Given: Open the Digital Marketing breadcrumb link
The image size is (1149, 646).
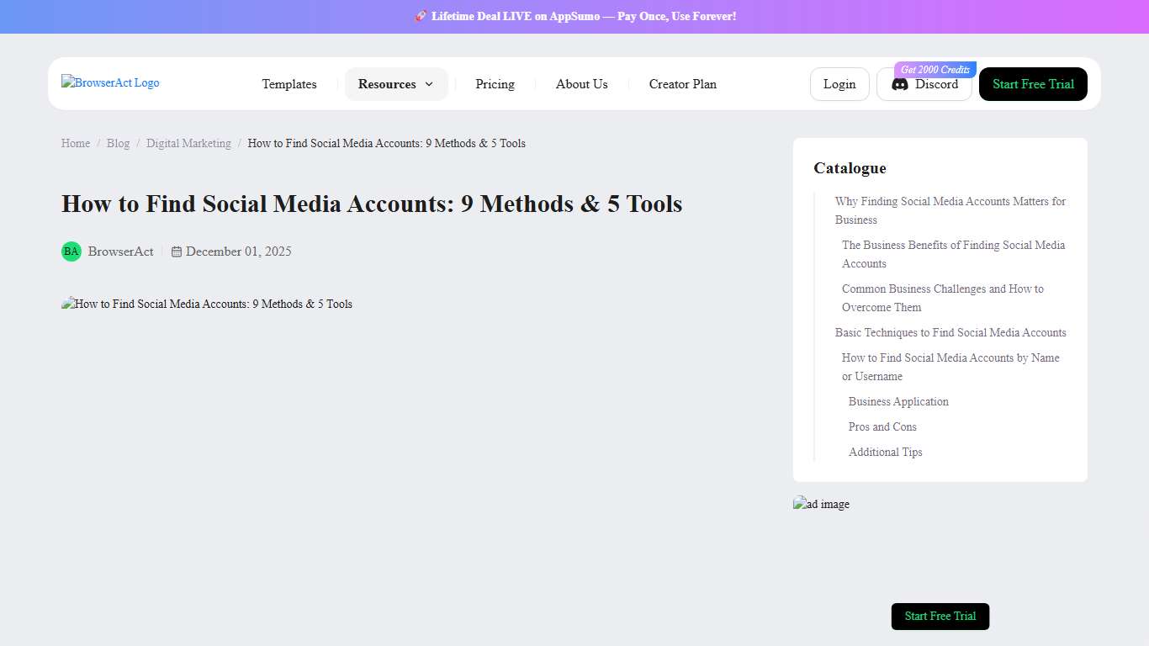Looking at the screenshot, I should (188, 143).
